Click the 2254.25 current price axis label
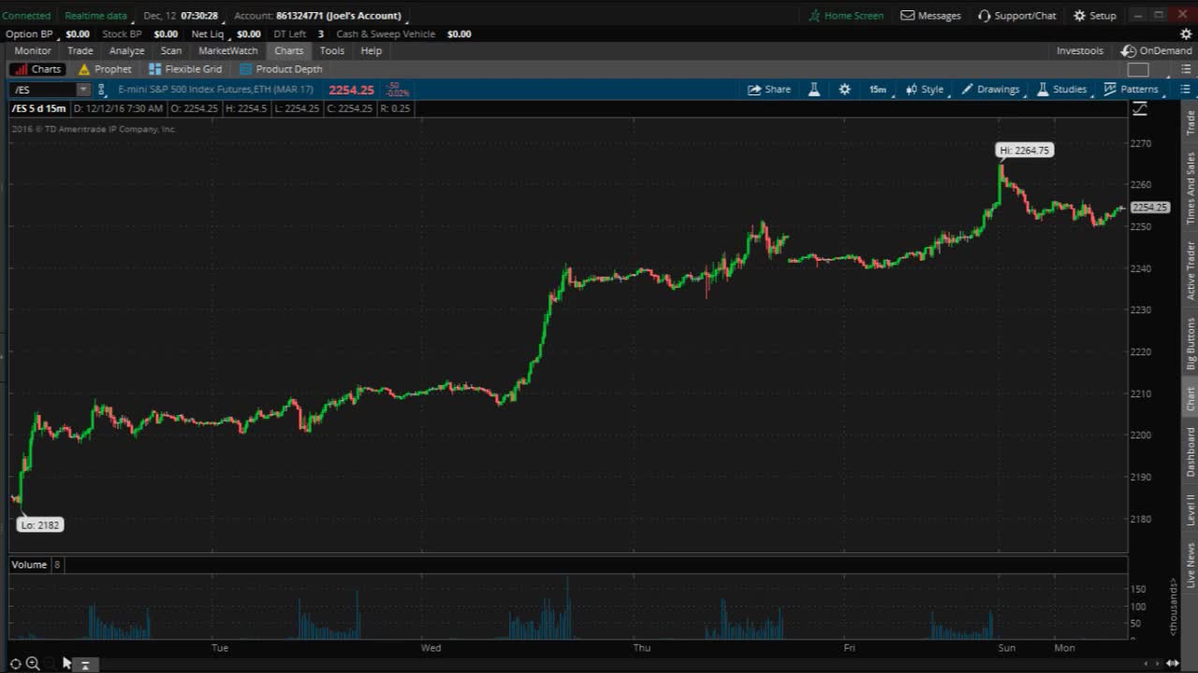 coord(1149,208)
